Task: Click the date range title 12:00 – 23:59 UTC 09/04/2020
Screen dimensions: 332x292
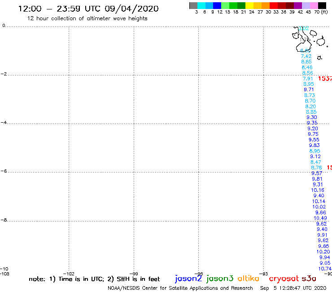Action: pyautogui.click(x=88, y=9)
